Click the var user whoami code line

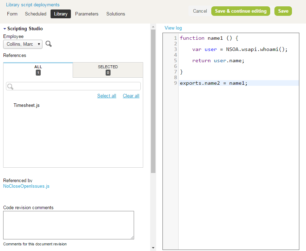[x=240, y=49]
